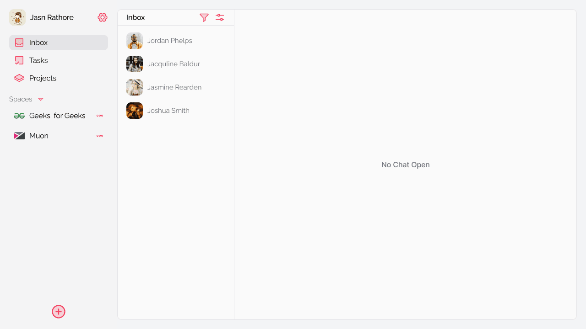Click the pink plus add button
This screenshot has width=586, height=329.
[59, 312]
